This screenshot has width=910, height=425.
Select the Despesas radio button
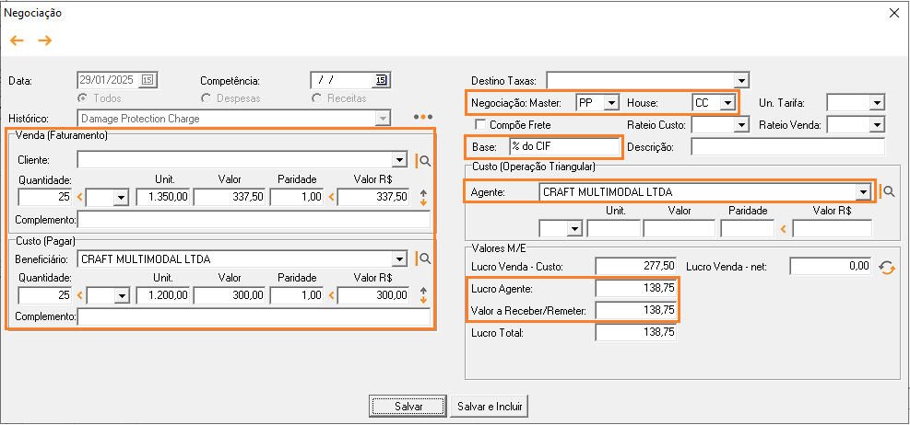click(x=206, y=98)
